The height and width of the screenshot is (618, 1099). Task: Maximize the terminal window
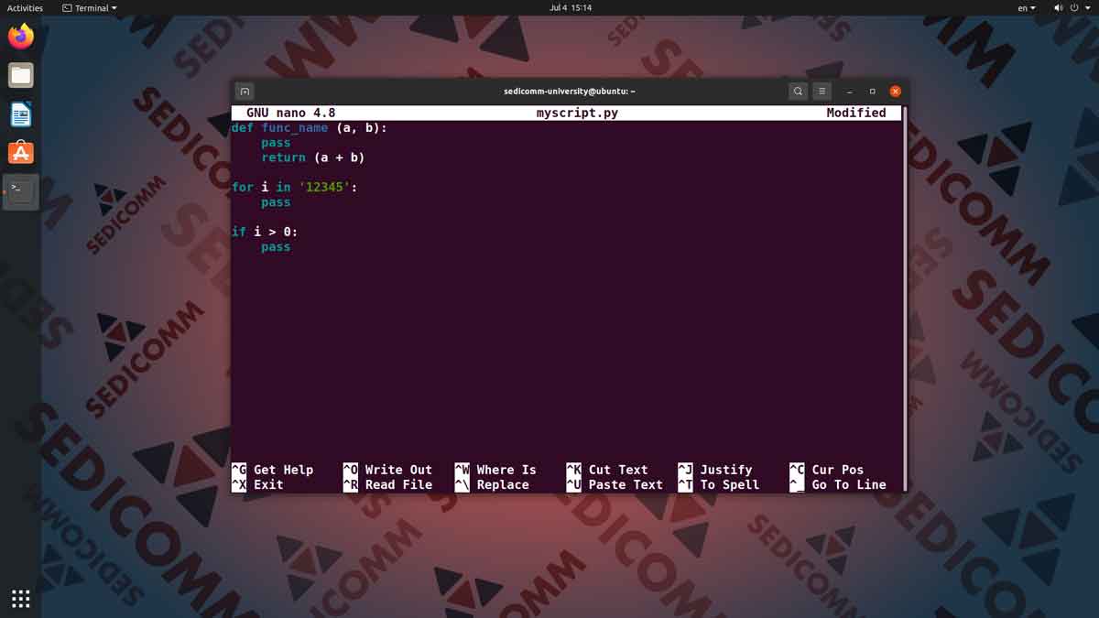click(x=872, y=92)
